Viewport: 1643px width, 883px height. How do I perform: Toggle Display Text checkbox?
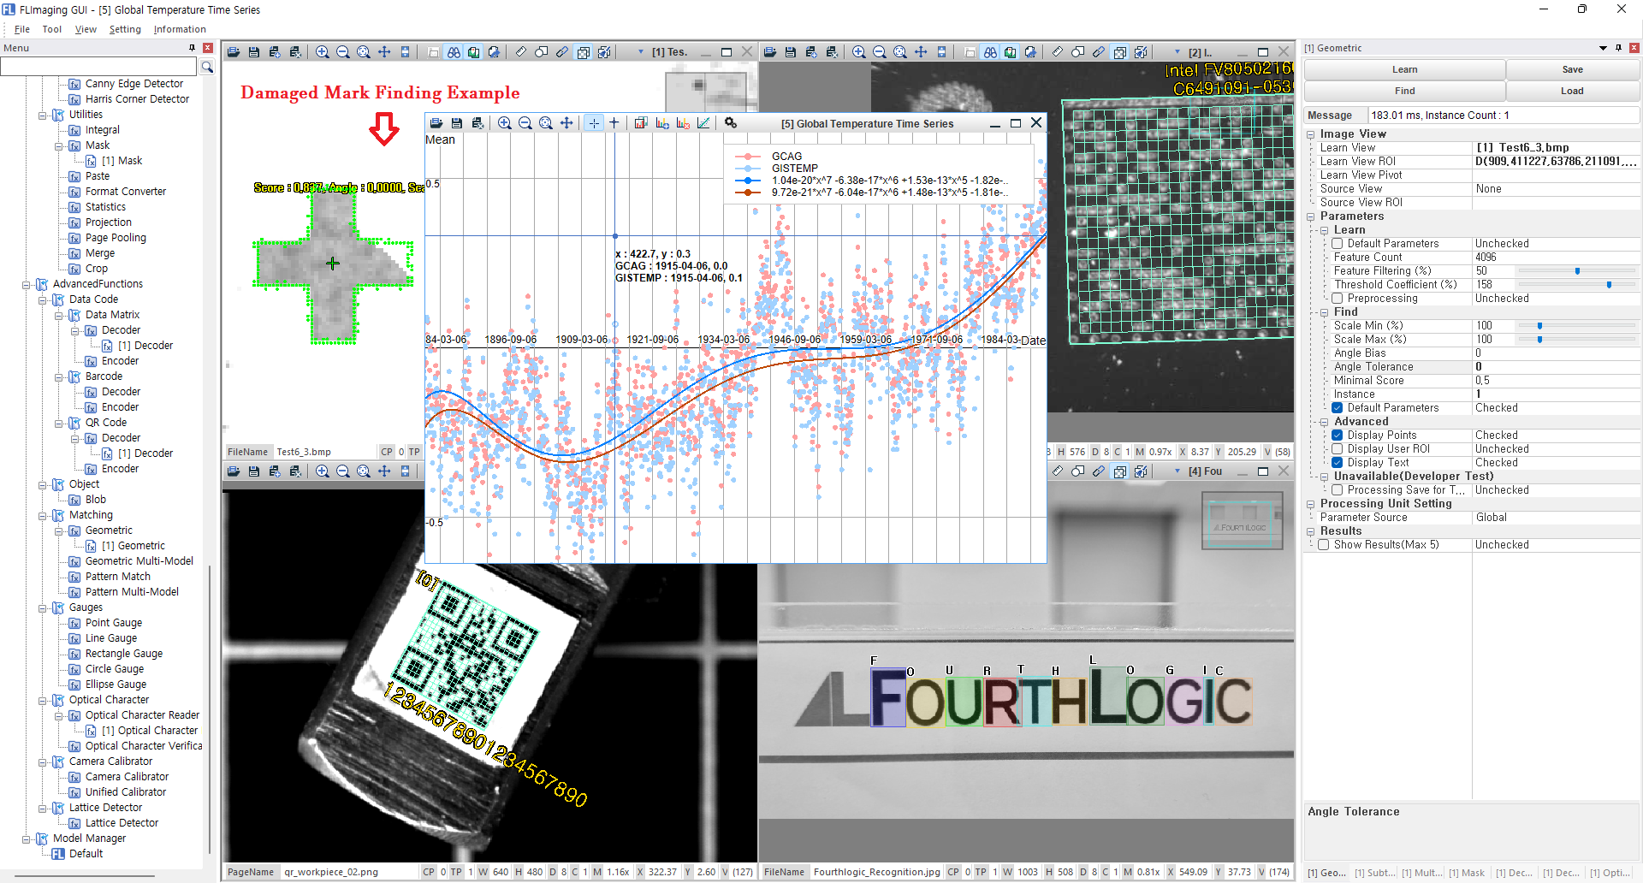coord(1338,463)
